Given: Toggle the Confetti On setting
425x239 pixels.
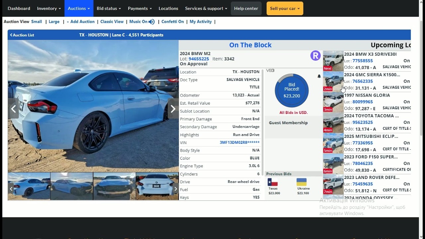Looking at the screenshot, I should 173,22.
